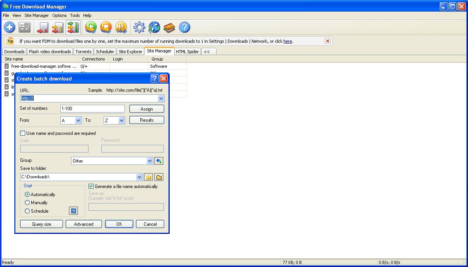Open settings with the blue gear icon

pos(139,27)
